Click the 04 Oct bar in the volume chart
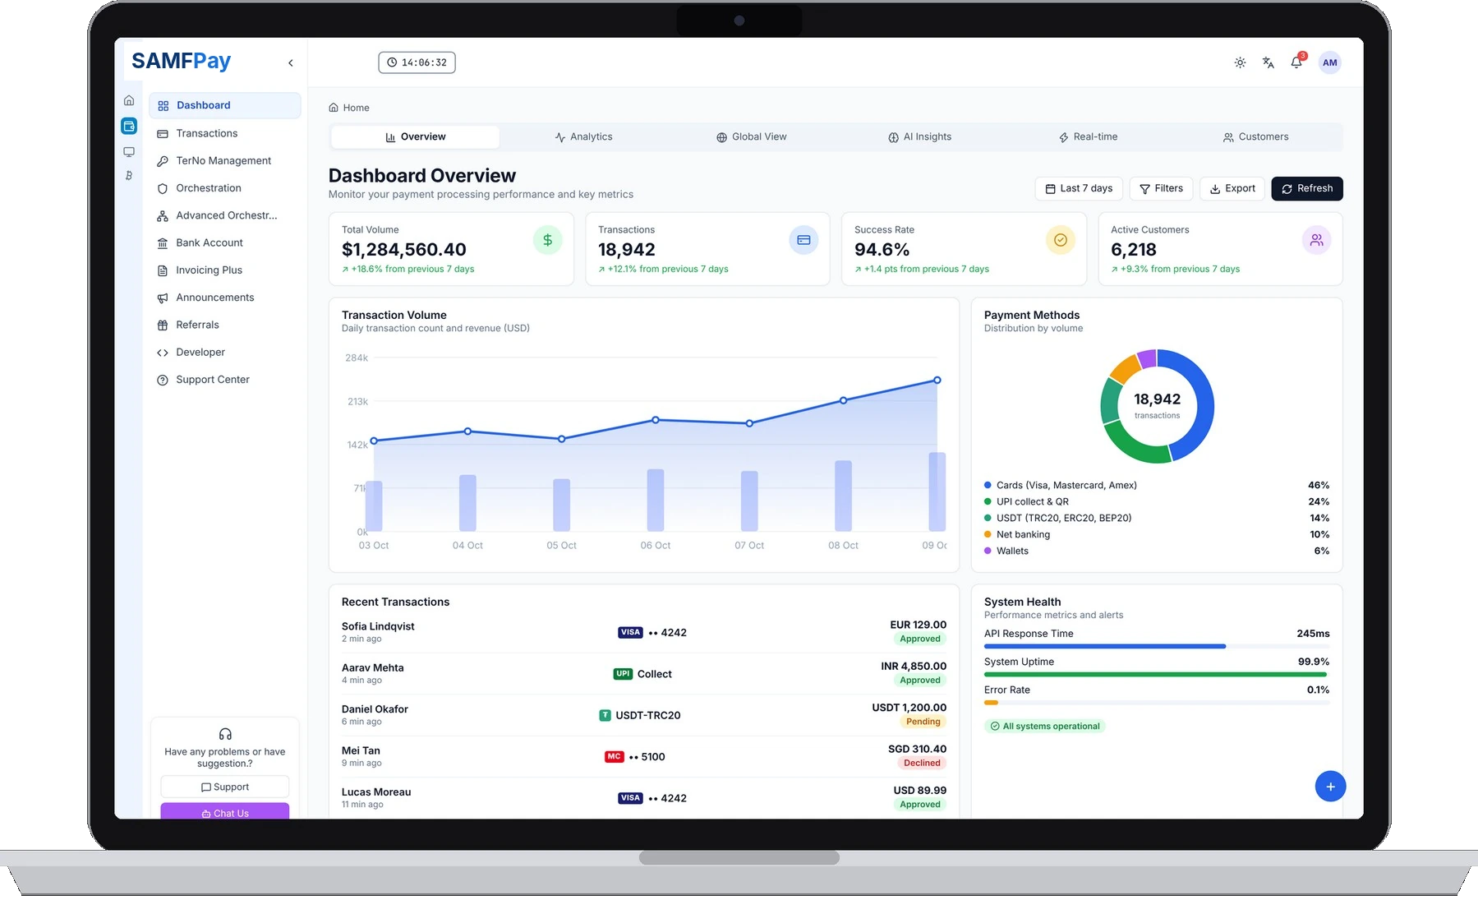This screenshot has width=1478, height=900. pyautogui.click(x=467, y=502)
